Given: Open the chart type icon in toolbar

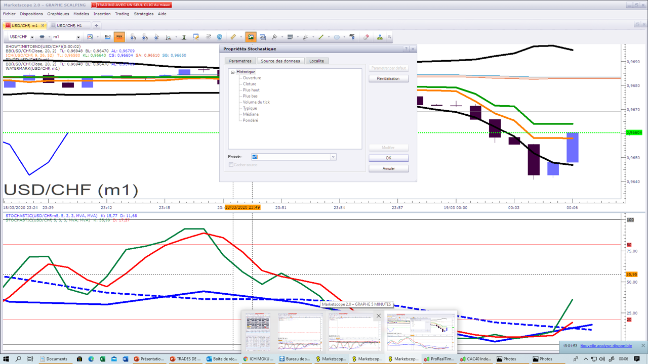Looking at the screenshot, I should pyautogui.click(x=90, y=37).
